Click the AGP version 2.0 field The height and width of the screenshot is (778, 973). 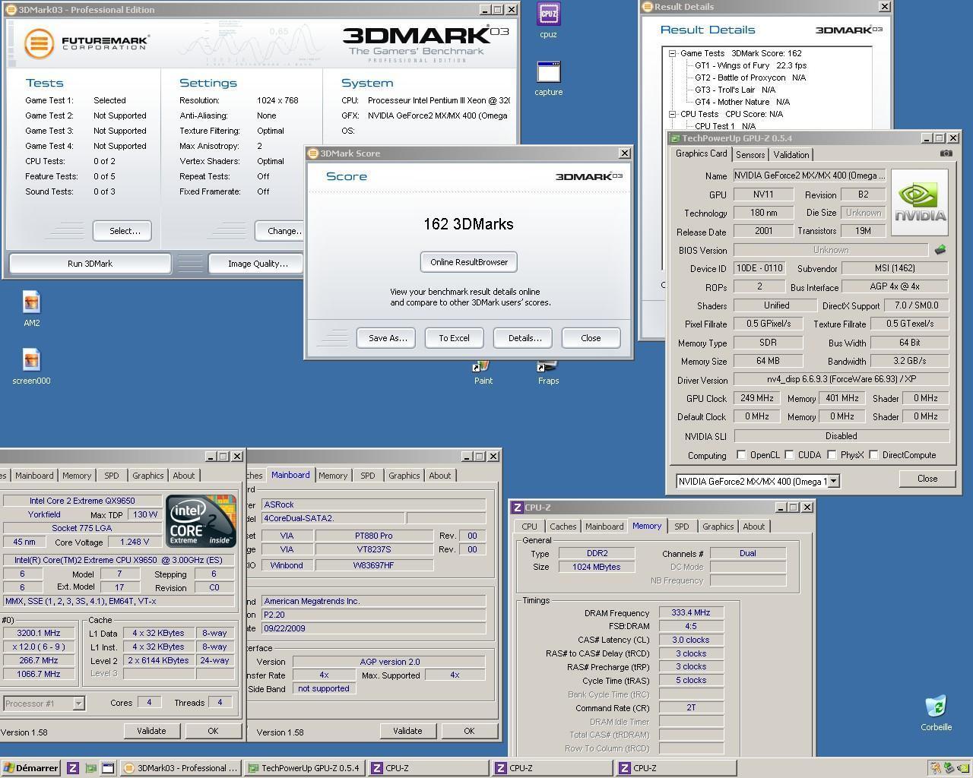coord(389,662)
